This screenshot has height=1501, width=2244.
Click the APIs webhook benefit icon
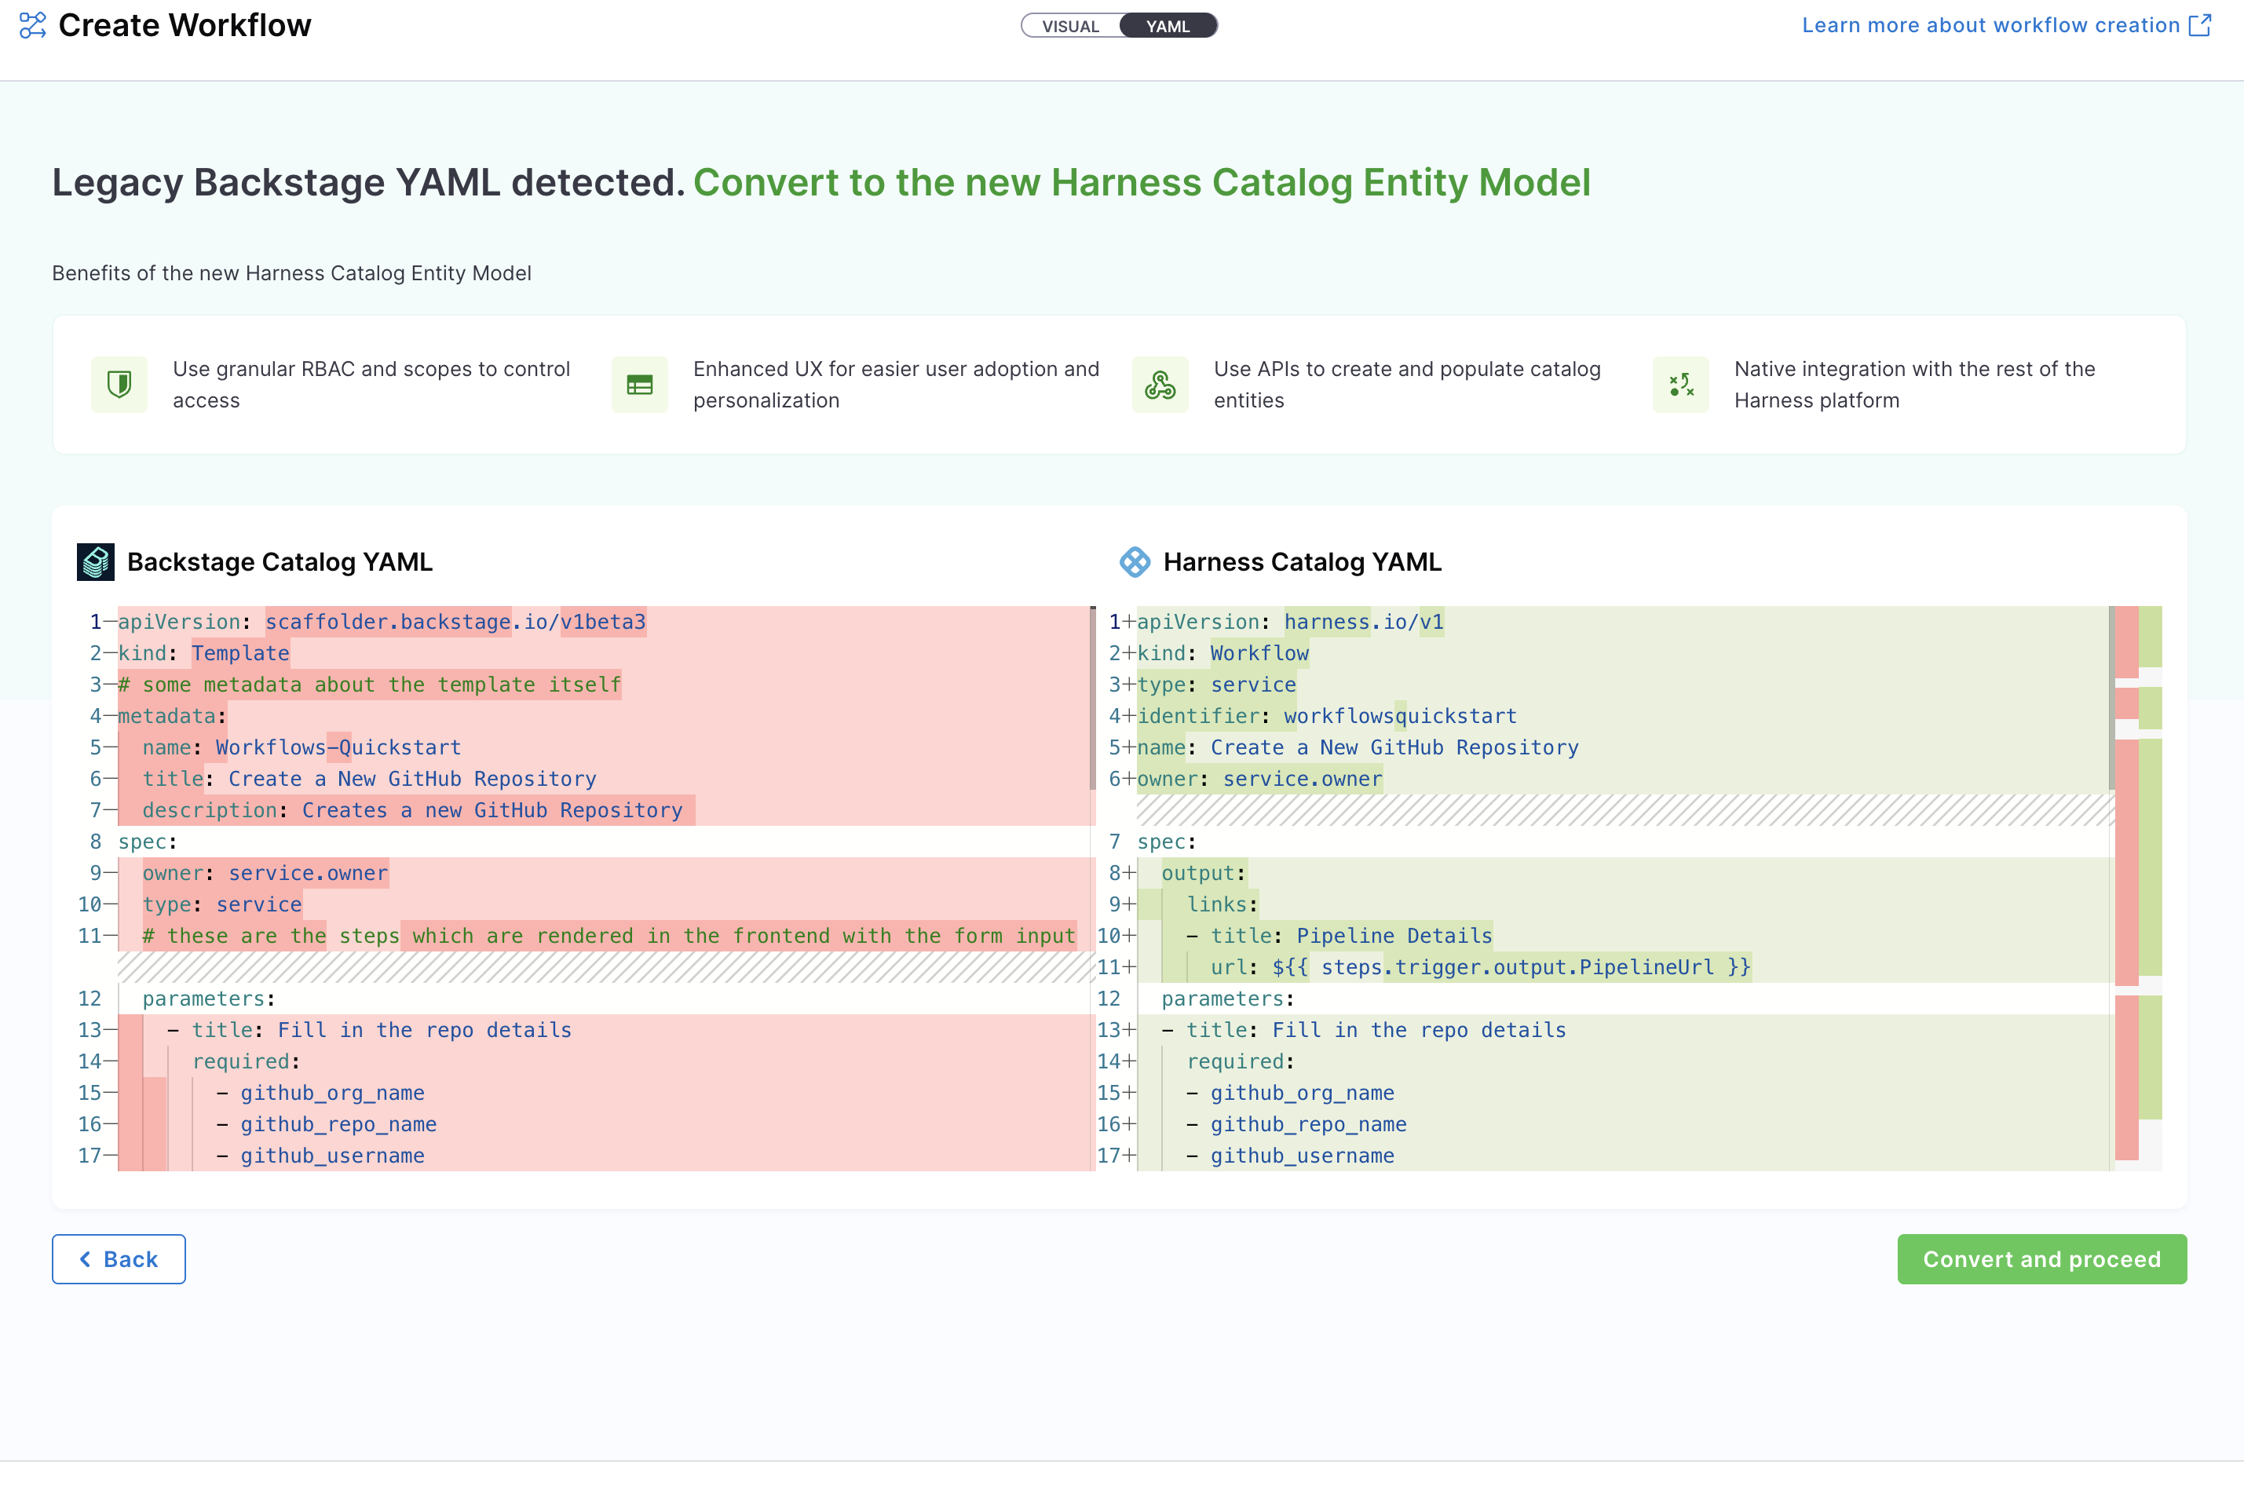click(x=1160, y=385)
